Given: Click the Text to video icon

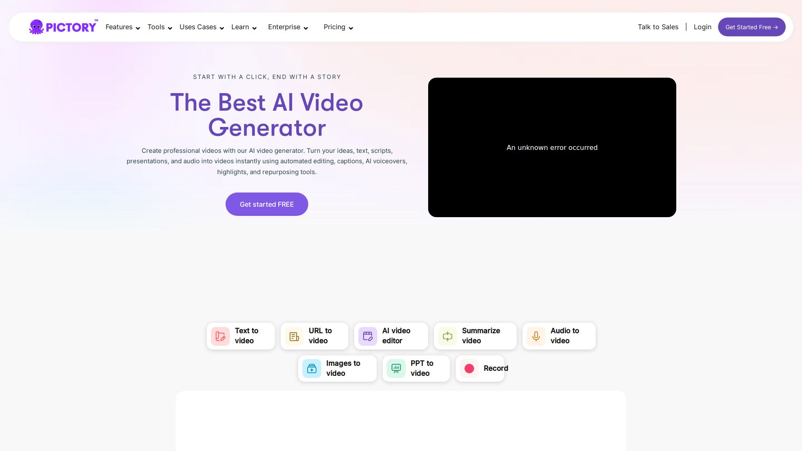Looking at the screenshot, I should click(x=220, y=336).
